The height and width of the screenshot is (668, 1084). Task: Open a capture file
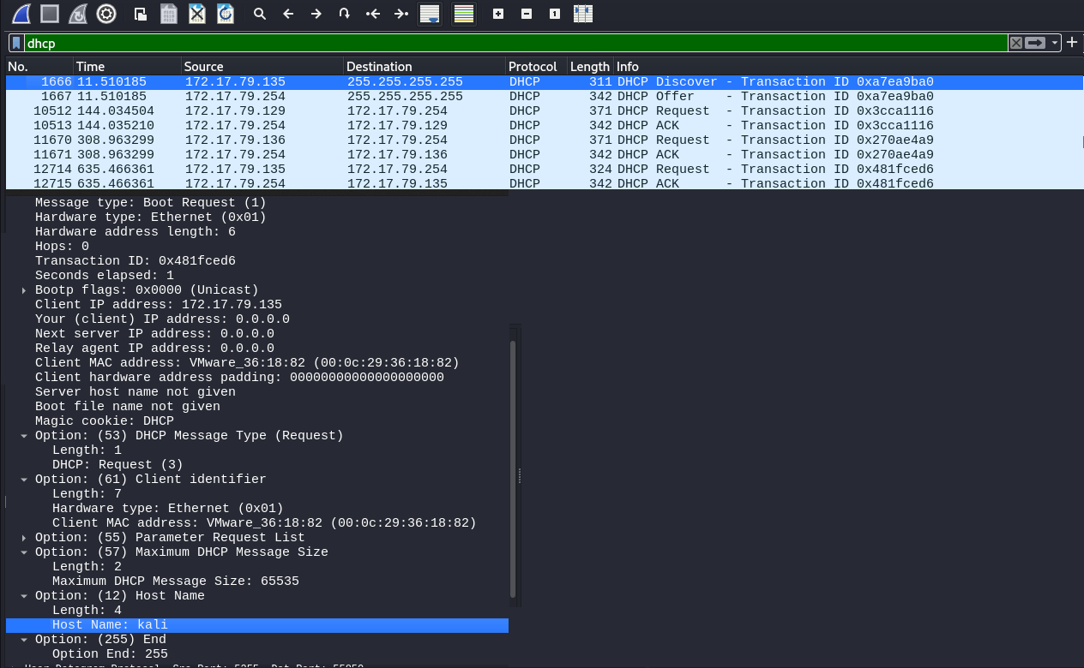pos(141,14)
